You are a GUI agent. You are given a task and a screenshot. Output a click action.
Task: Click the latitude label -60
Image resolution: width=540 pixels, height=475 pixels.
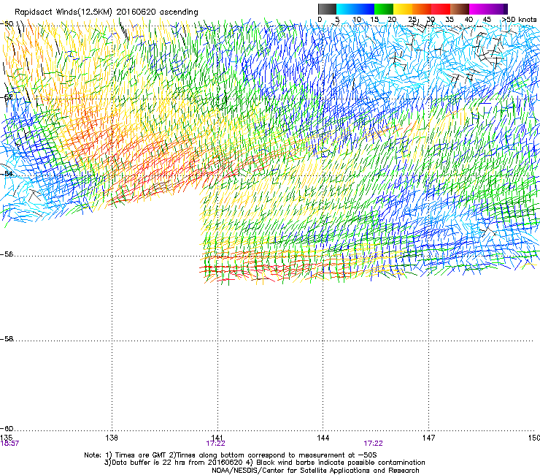point(7,429)
